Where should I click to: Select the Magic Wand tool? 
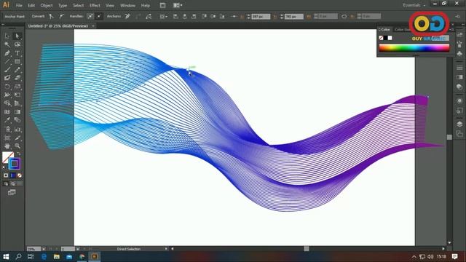pyautogui.click(x=7, y=44)
